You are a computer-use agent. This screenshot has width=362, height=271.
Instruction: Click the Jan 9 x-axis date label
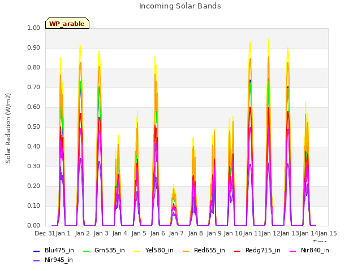[x=214, y=233]
